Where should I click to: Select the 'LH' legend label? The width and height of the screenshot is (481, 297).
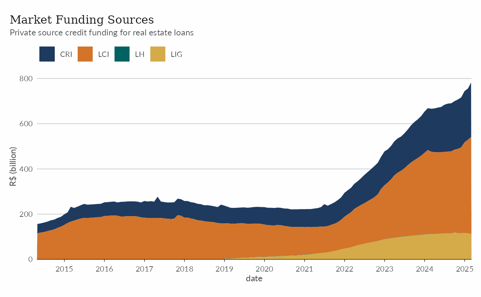140,54
